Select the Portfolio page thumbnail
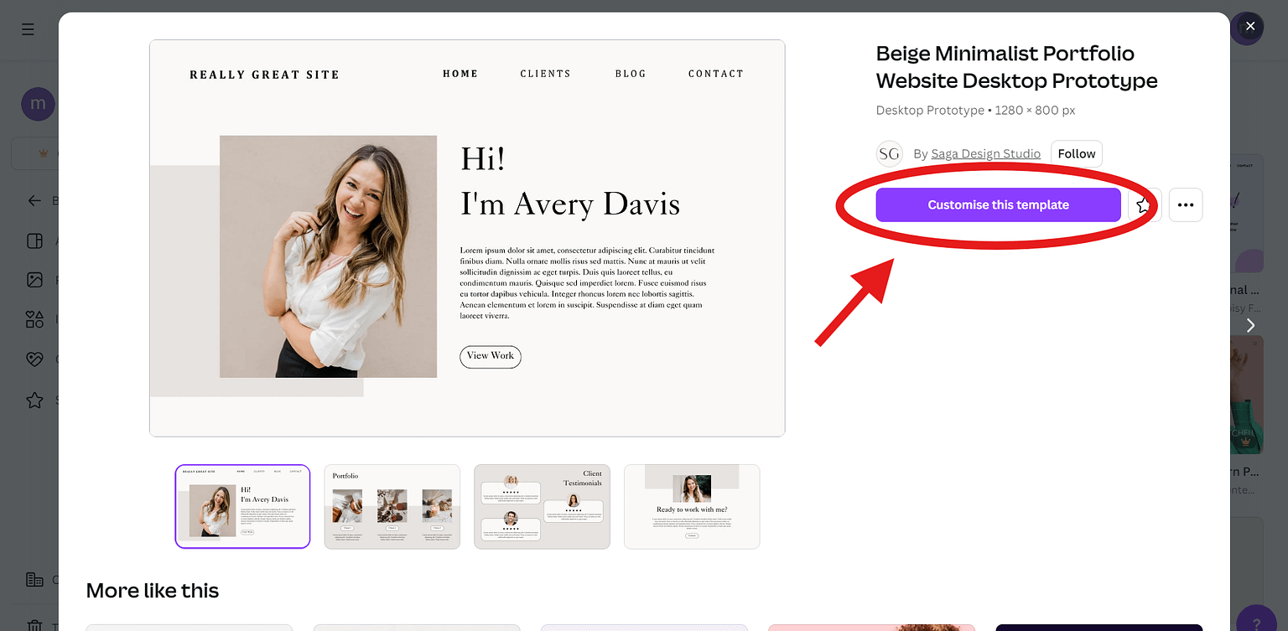 pos(392,506)
